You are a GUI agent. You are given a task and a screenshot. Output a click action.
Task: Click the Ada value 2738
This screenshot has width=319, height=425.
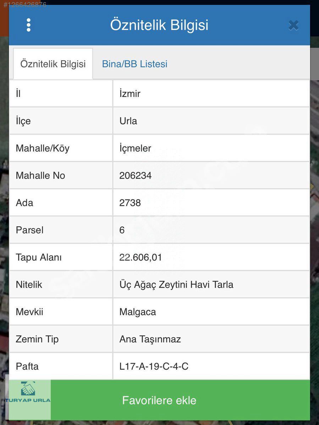(x=130, y=203)
